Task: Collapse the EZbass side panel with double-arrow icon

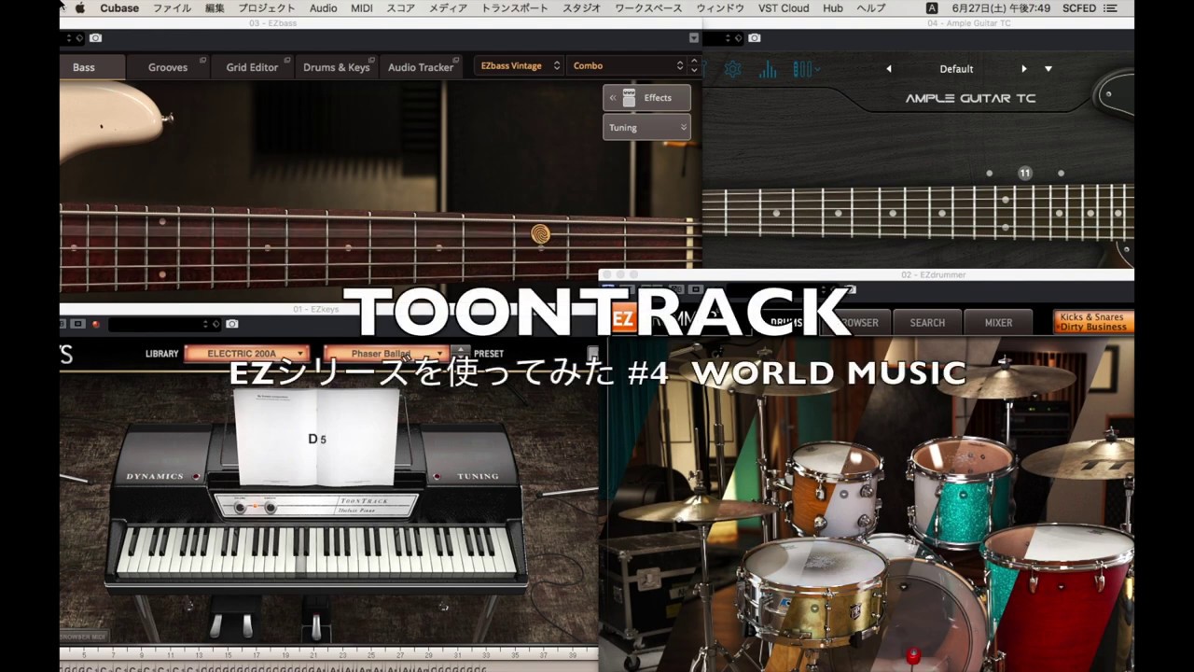Action: [x=613, y=98]
